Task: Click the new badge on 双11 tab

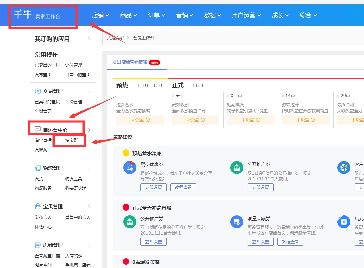Action: [x=154, y=62]
